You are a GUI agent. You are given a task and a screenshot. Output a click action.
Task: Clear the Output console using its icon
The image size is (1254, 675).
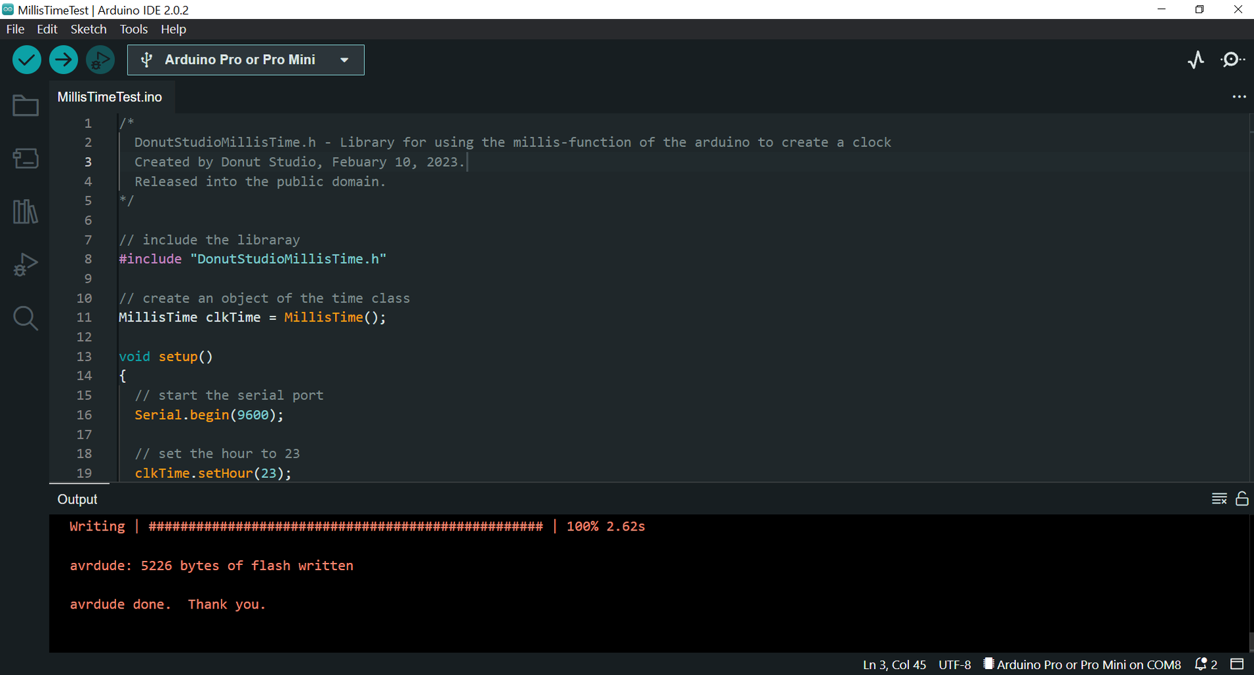(1219, 499)
